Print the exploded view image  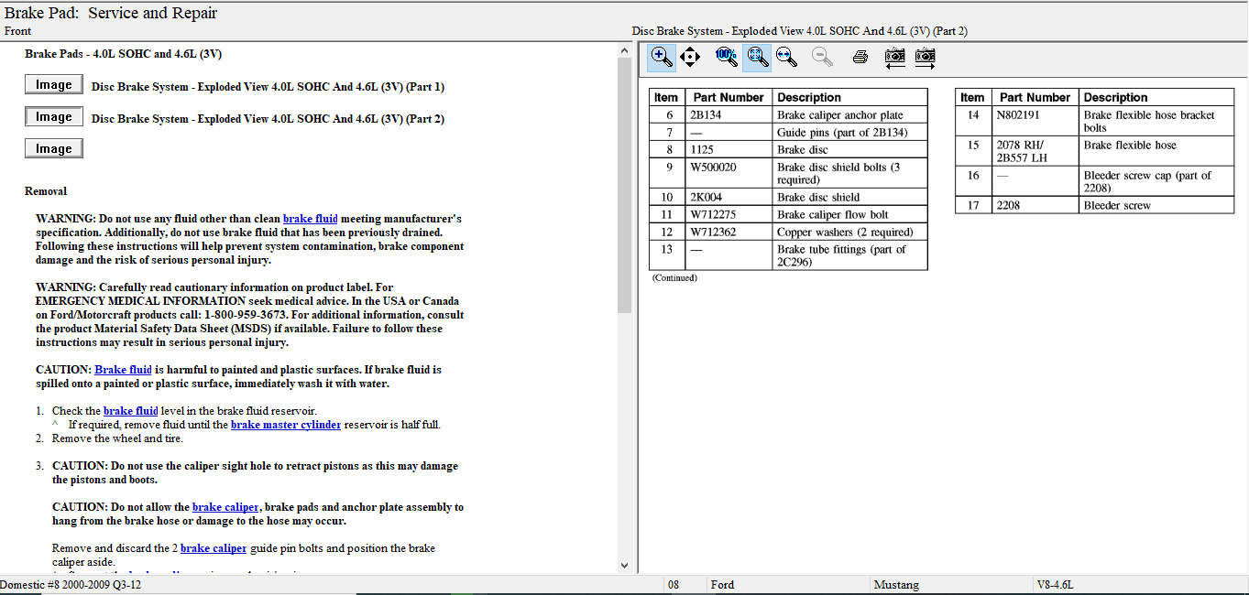[x=860, y=58]
